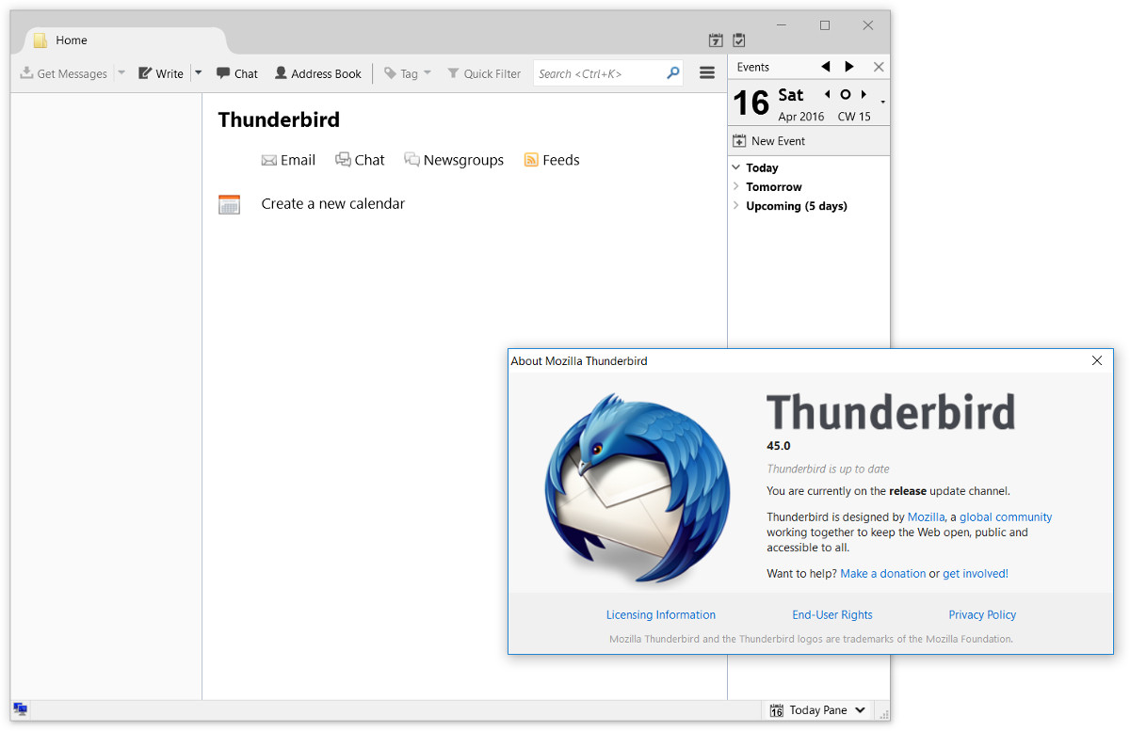Show previous pane in Events header
The image size is (1130, 731).
point(826,67)
